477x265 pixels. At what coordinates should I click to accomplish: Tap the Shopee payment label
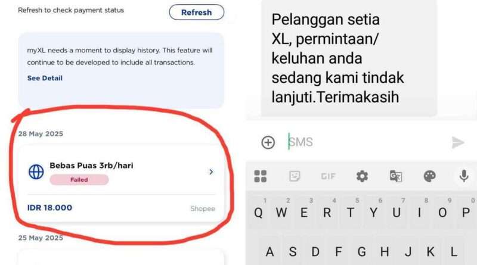tap(203, 208)
